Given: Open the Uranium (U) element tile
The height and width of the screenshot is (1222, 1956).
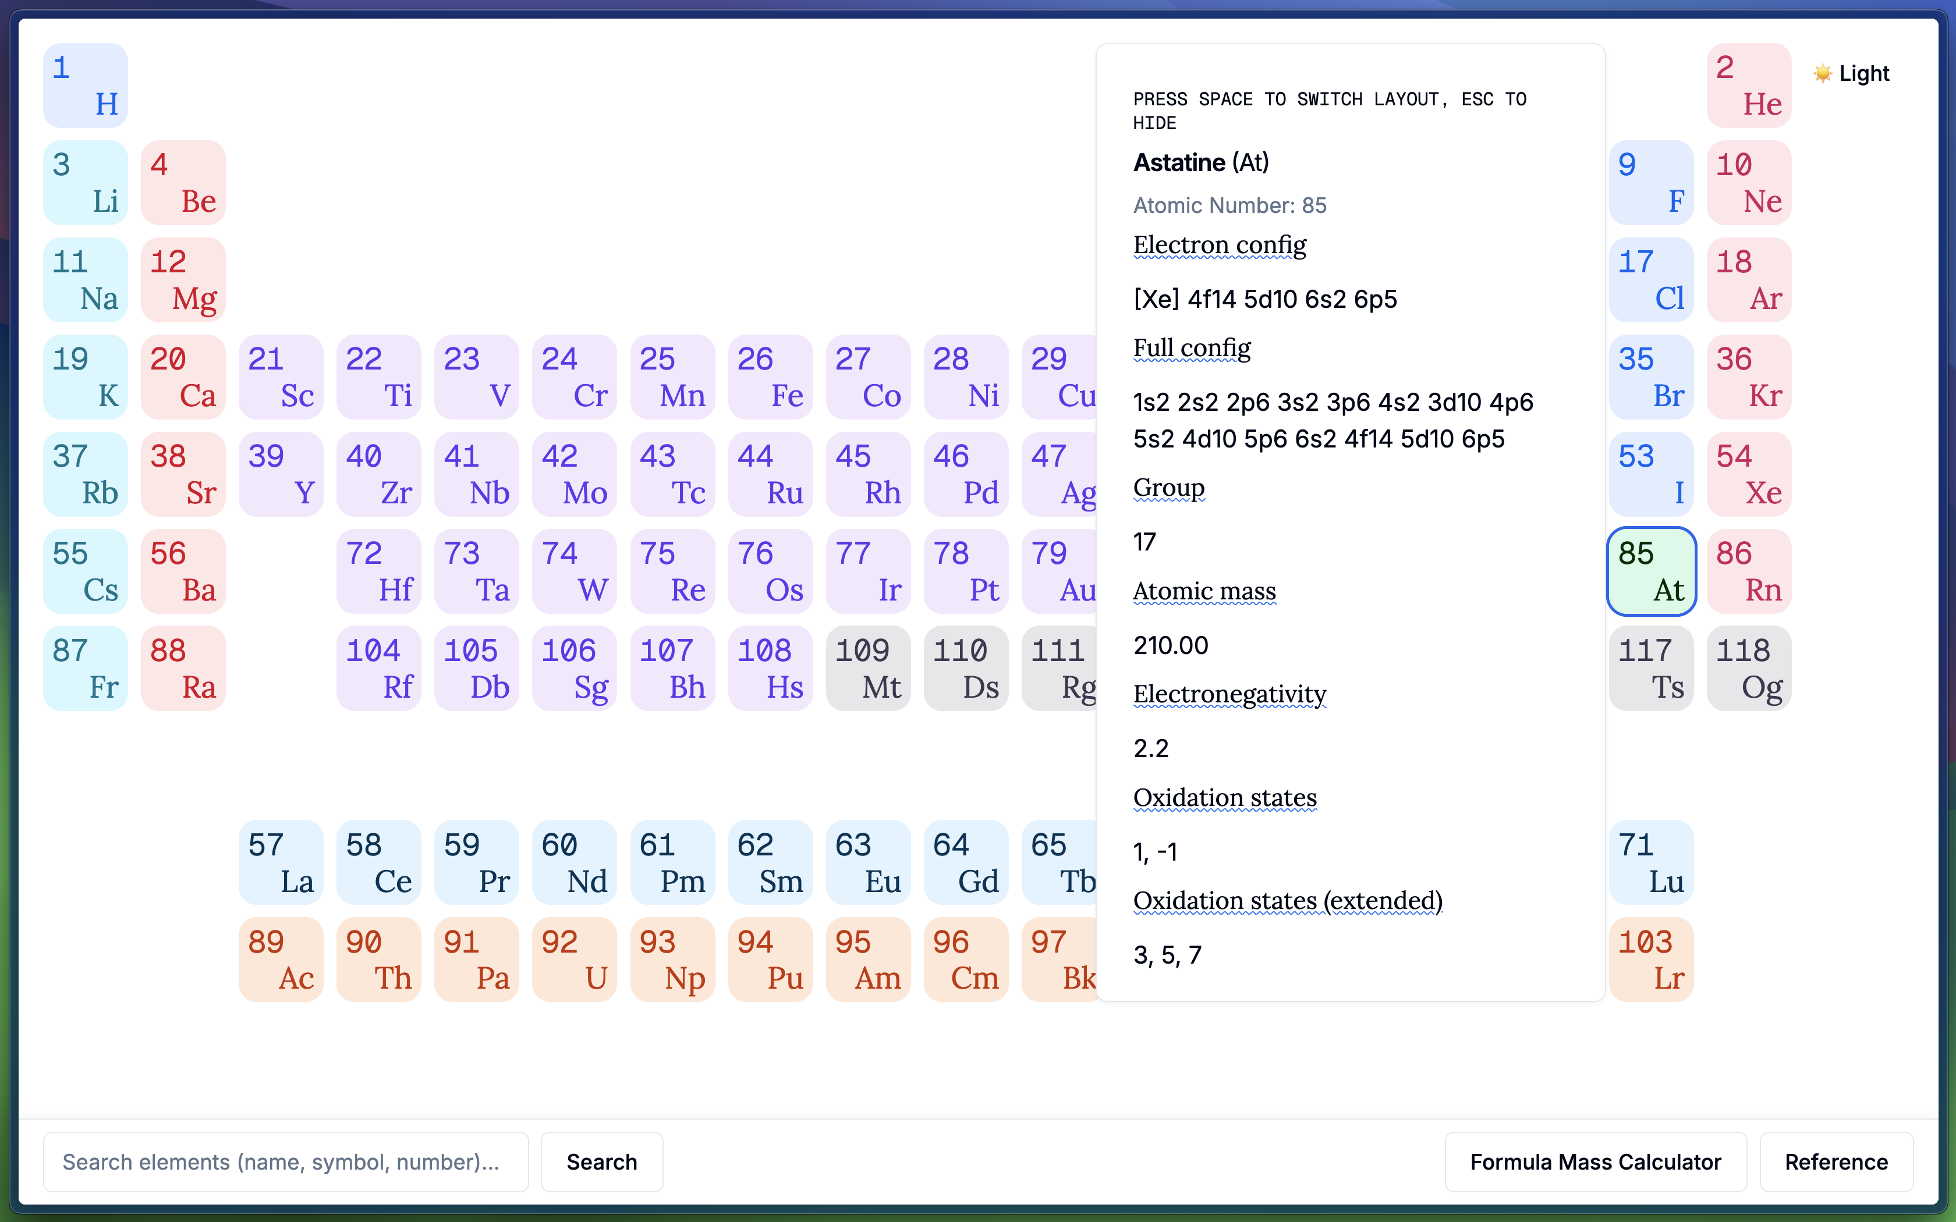Looking at the screenshot, I should pos(574,960).
